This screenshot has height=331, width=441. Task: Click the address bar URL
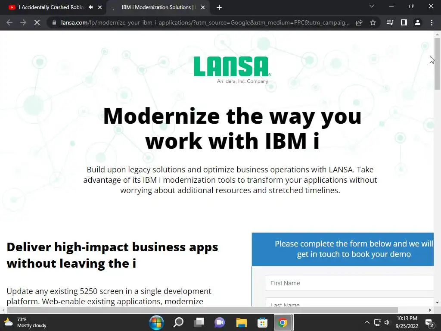(x=205, y=22)
